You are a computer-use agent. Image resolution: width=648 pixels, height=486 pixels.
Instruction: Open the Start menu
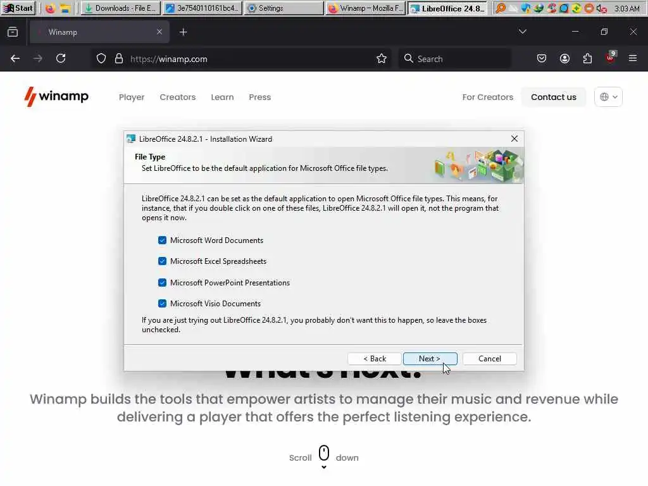click(x=18, y=8)
